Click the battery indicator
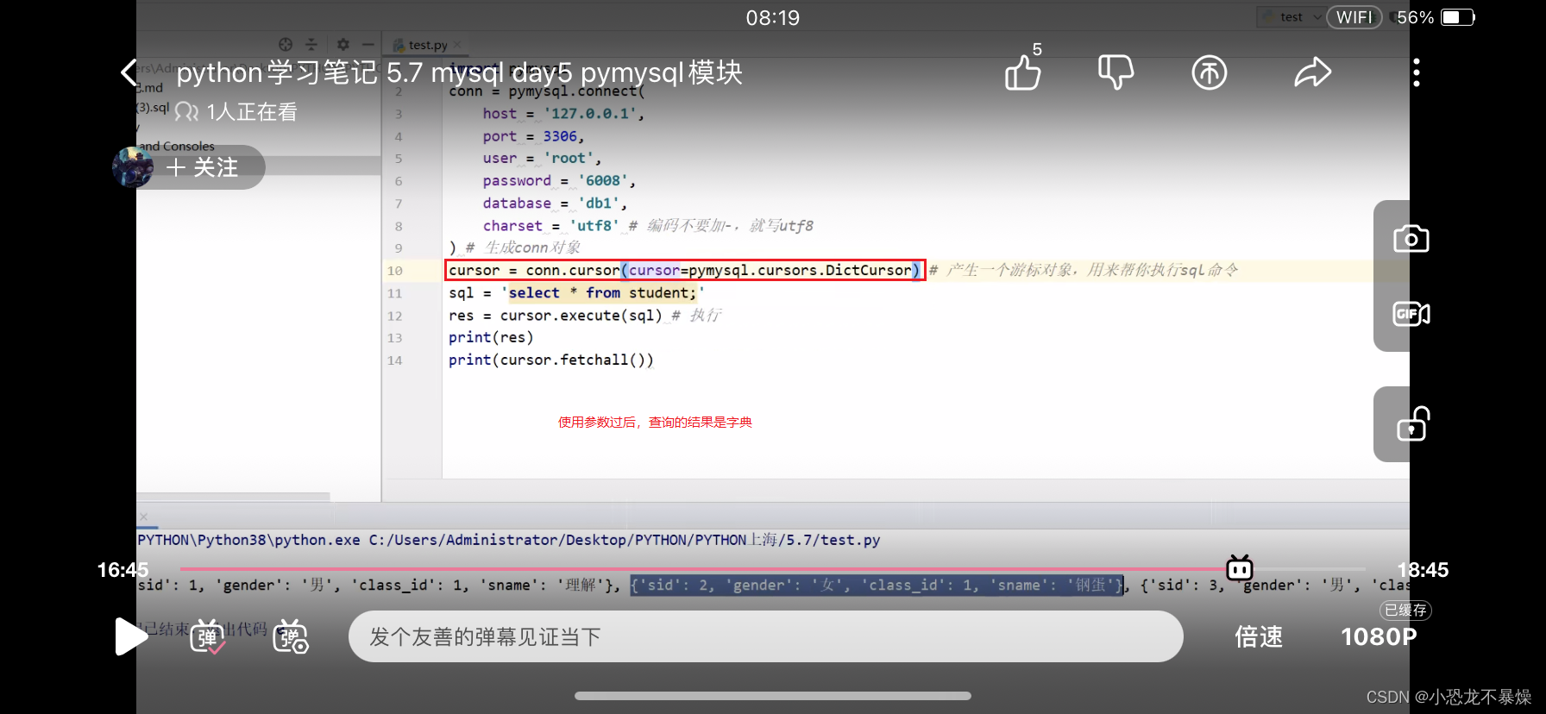The height and width of the screenshot is (714, 1546). (x=1458, y=17)
